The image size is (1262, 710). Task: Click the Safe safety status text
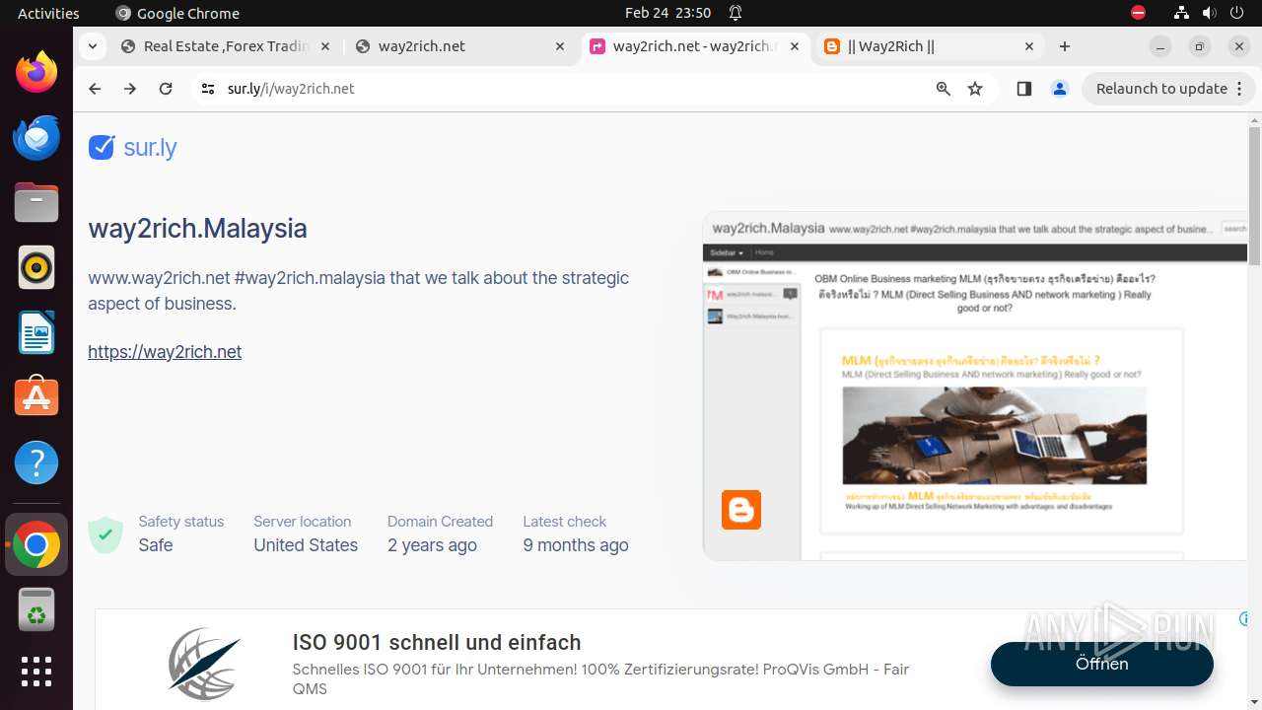tap(156, 545)
